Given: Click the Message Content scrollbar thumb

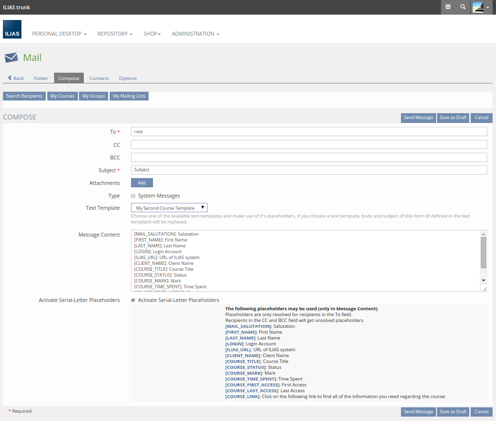Looking at the screenshot, I should (x=483, y=252).
